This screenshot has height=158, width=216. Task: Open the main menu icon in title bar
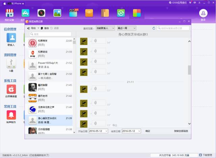[199, 2]
